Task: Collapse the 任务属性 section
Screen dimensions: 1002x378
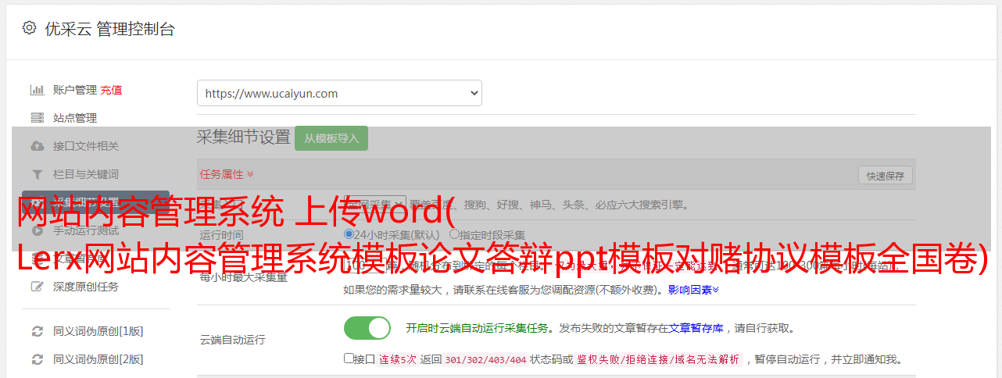Action: (227, 174)
